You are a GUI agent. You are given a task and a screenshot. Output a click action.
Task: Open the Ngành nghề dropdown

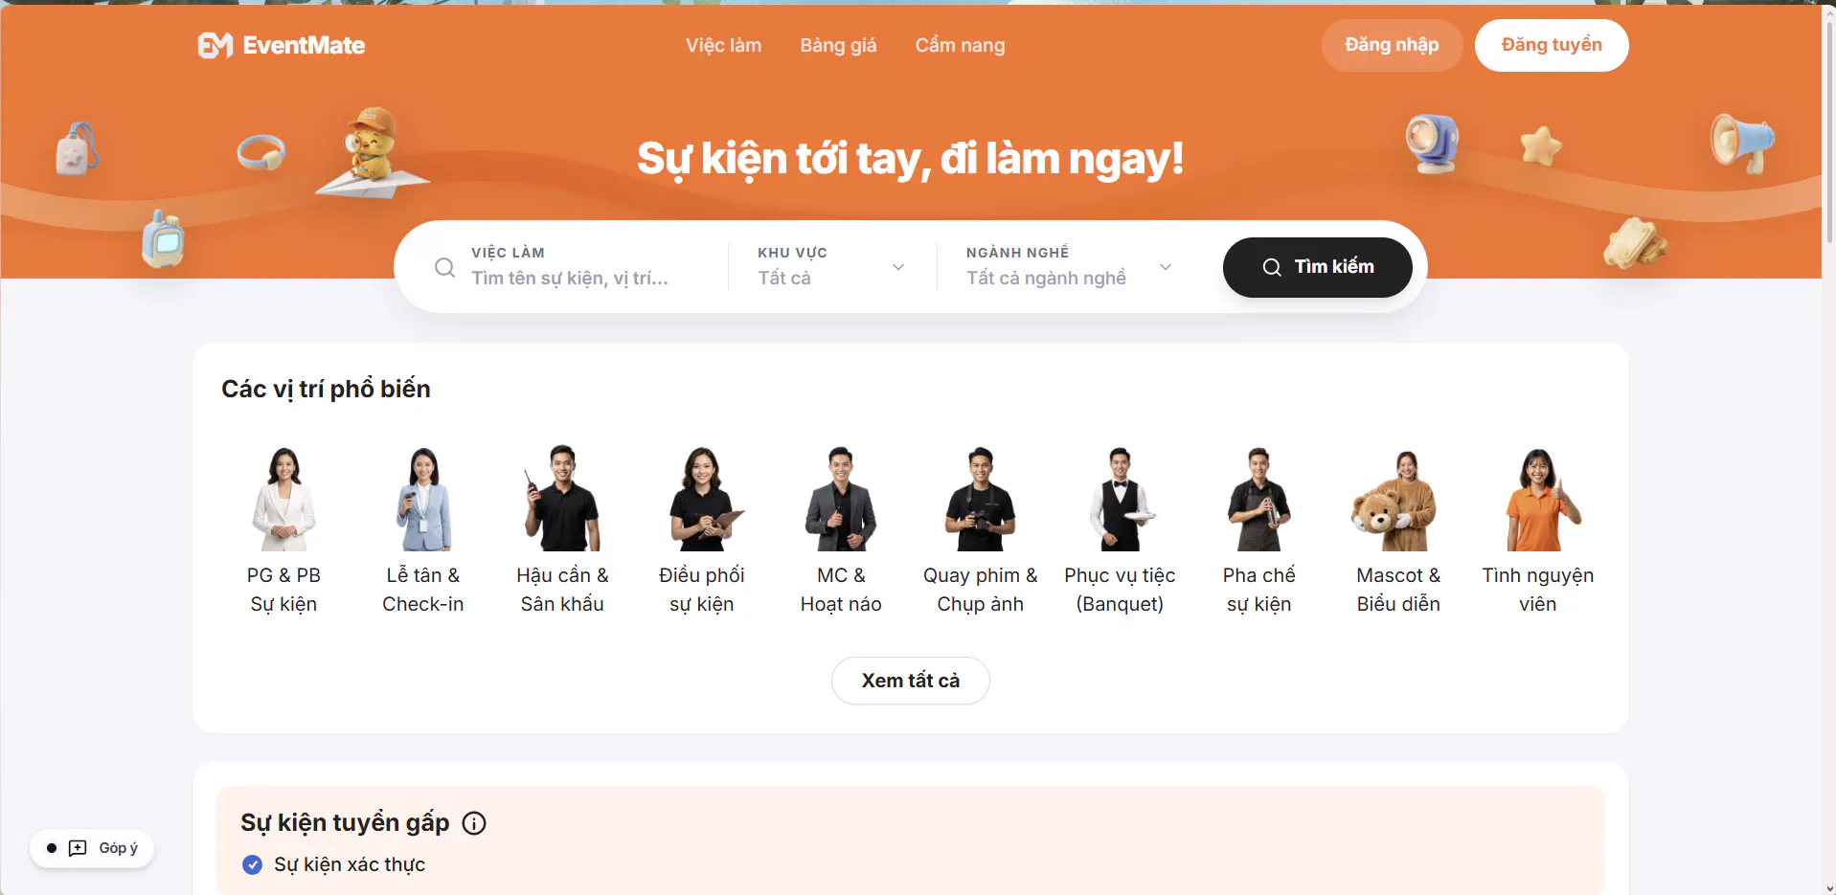1069,267
